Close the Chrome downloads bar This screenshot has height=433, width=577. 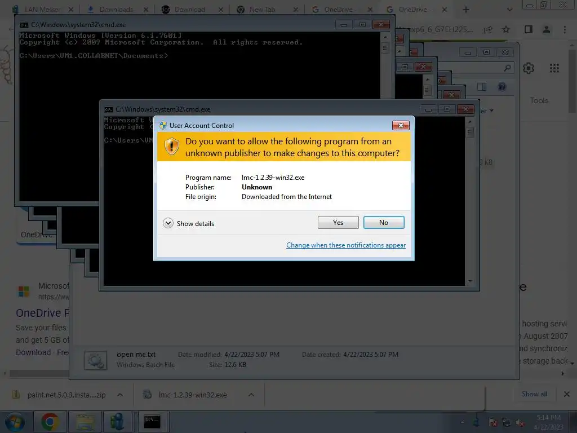tap(567, 394)
